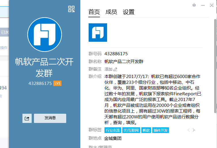Click the square group avatar thumbnail
The width and height of the screenshot is (217, 148).
98,33
